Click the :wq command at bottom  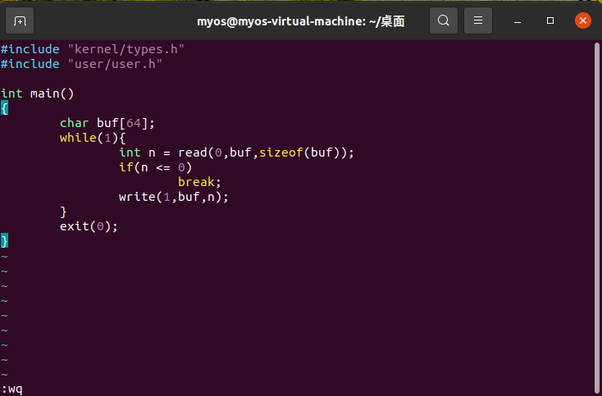12,389
